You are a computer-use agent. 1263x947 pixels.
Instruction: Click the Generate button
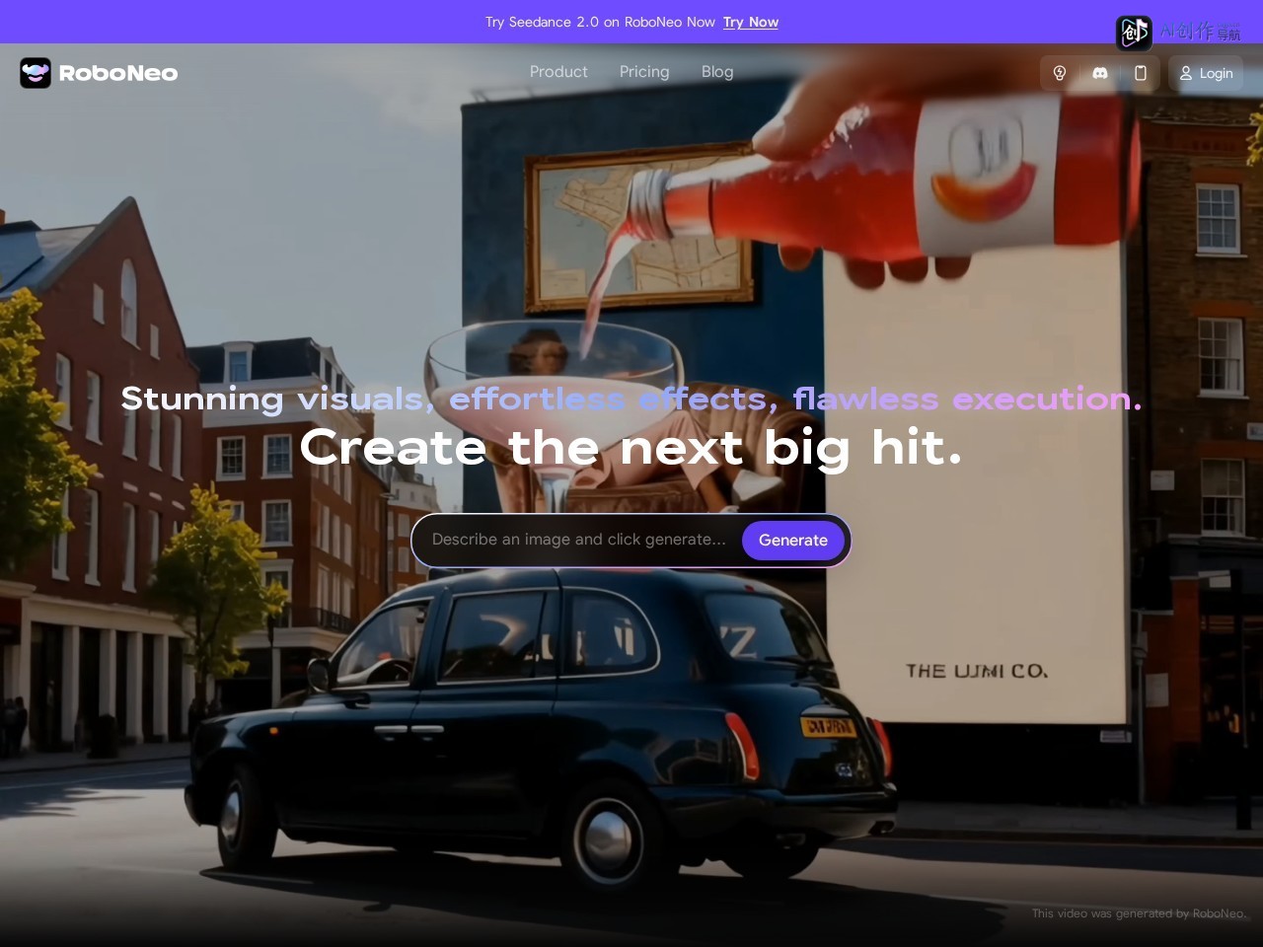point(793,541)
